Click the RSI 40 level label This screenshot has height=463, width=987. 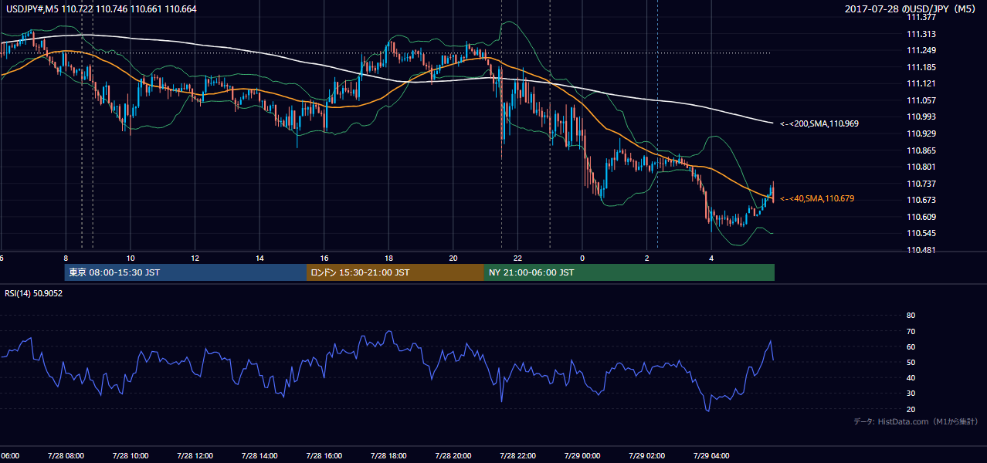click(x=911, y=377)
